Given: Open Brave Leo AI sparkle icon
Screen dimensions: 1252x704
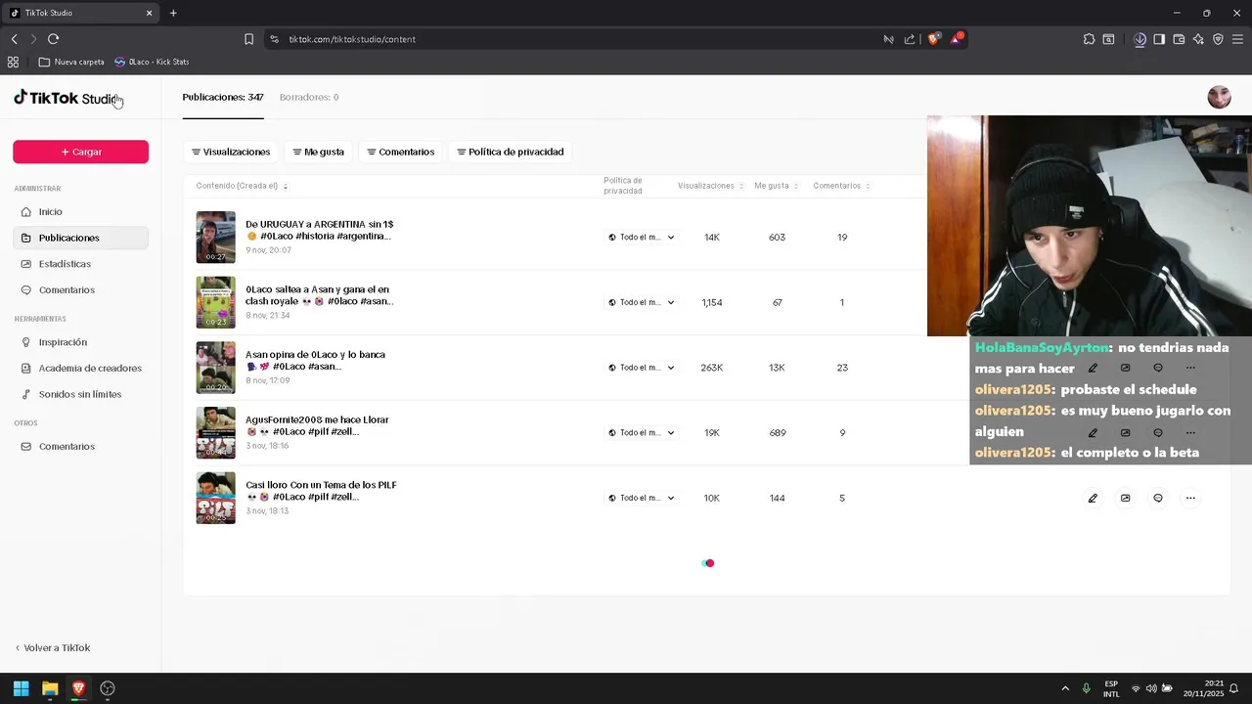Looking at the screenshot, I should [x=1198, y=39].
